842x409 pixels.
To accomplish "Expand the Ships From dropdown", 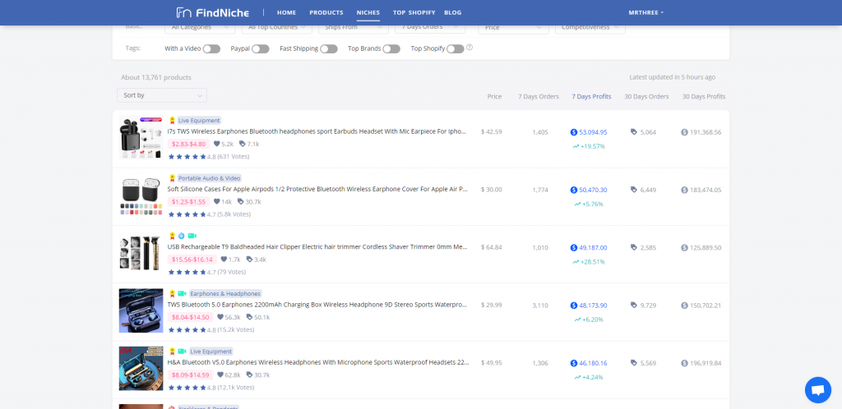I will click(354, 27).
